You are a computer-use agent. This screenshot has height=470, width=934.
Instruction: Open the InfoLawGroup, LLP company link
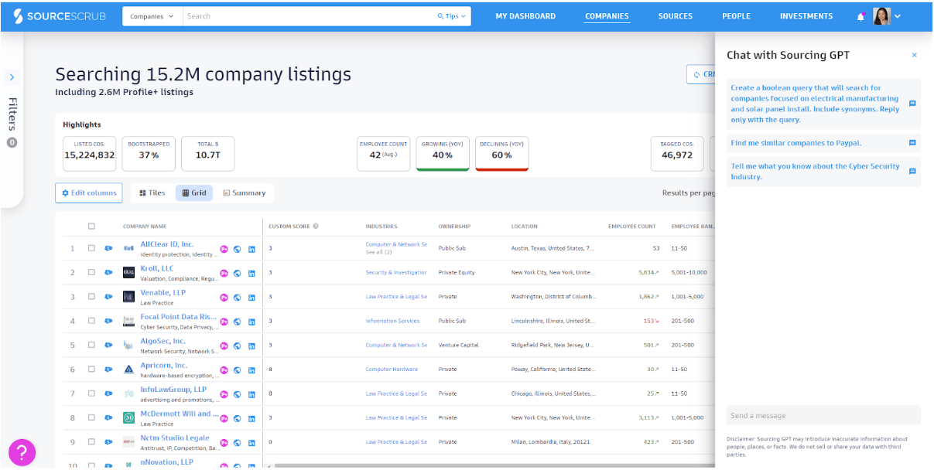(x=173, y=390)
